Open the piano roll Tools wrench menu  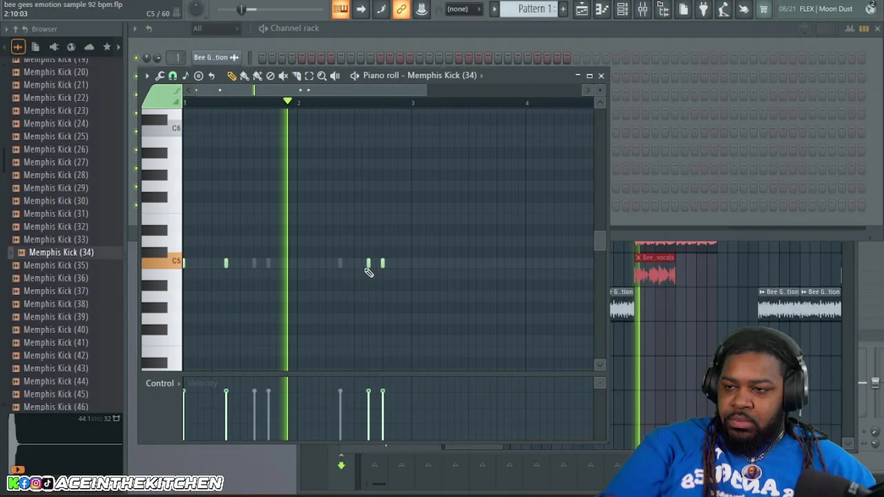tap(160, 76)
